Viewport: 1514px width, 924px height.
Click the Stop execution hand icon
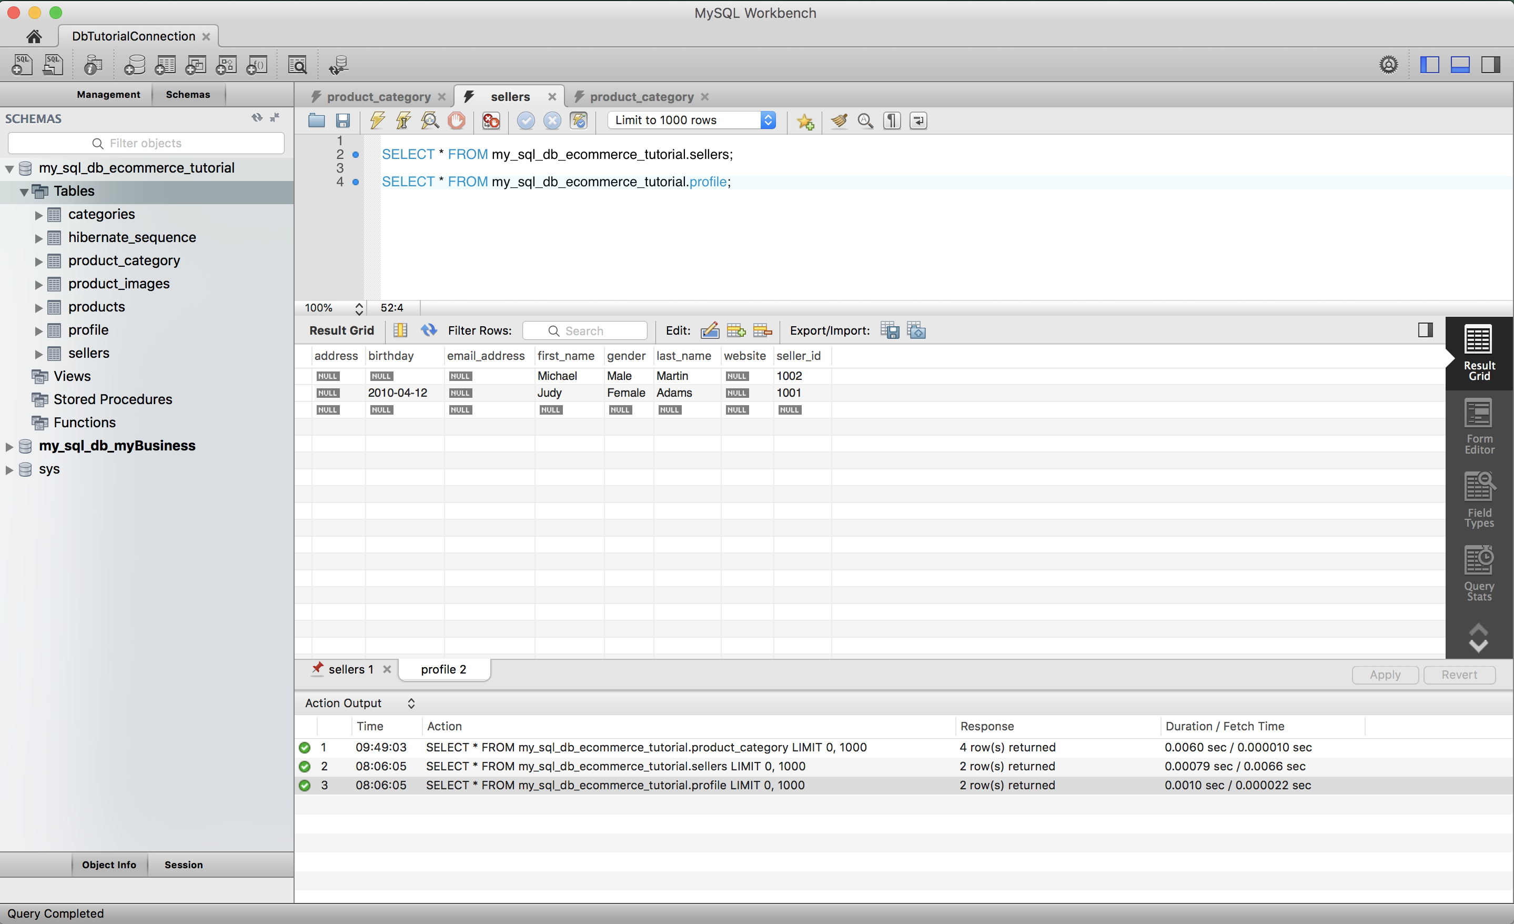pyautogui.click(x=457, y=120)
